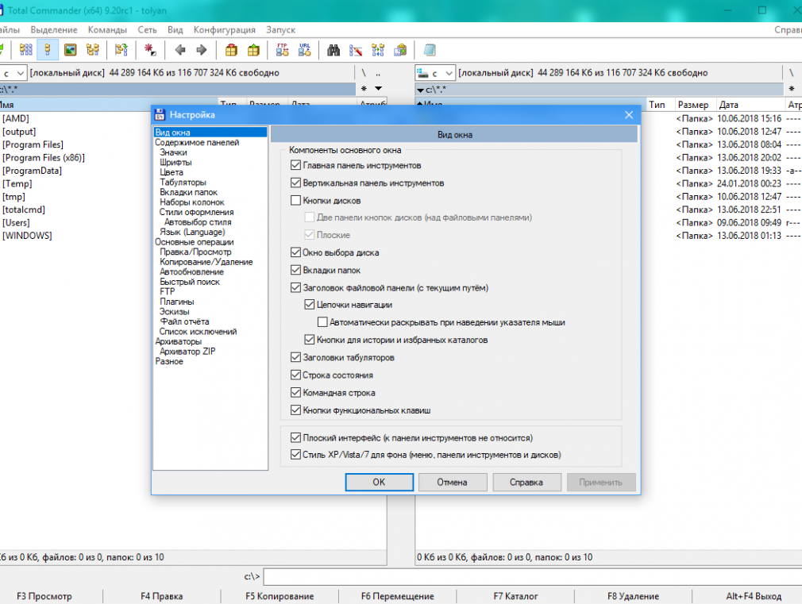Open the Конфигурация menu
802x604 pixels.
(x=224, y=29)
